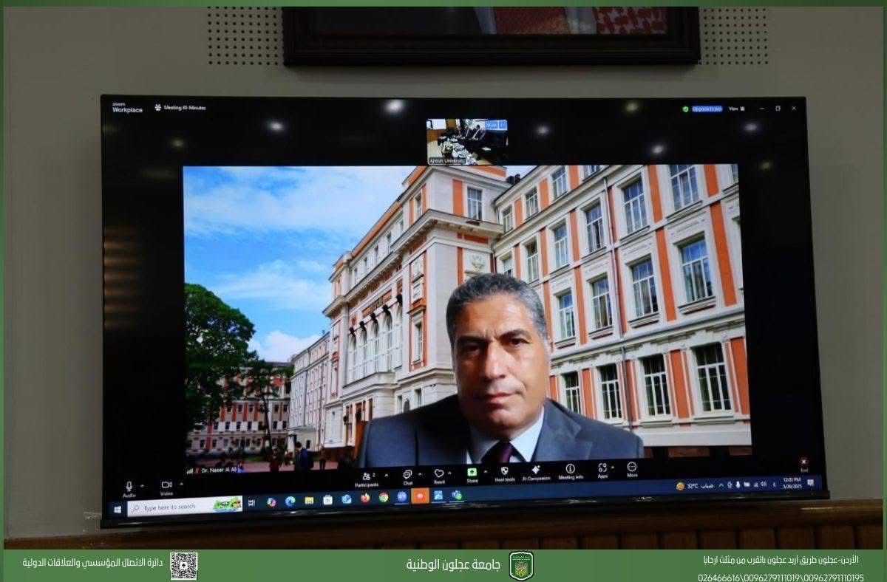Screen dimensions: 887x582
Task: Open the Participants panel
Action: [367, 476]
